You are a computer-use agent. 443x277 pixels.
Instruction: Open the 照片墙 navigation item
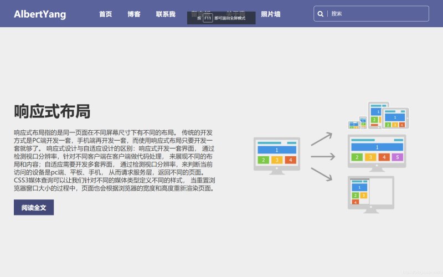[271, 14]
